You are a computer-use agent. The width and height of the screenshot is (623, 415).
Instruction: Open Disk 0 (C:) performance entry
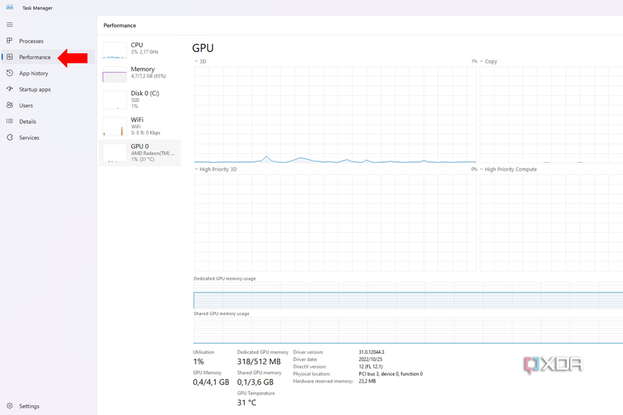140,99
